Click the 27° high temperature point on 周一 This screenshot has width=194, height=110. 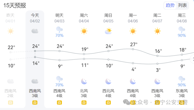tap(133, 49)
